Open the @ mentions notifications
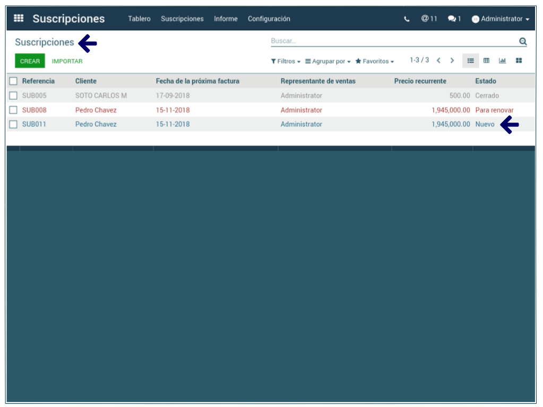This screenshot has height=407, width=543. click(x=429, y=19)
